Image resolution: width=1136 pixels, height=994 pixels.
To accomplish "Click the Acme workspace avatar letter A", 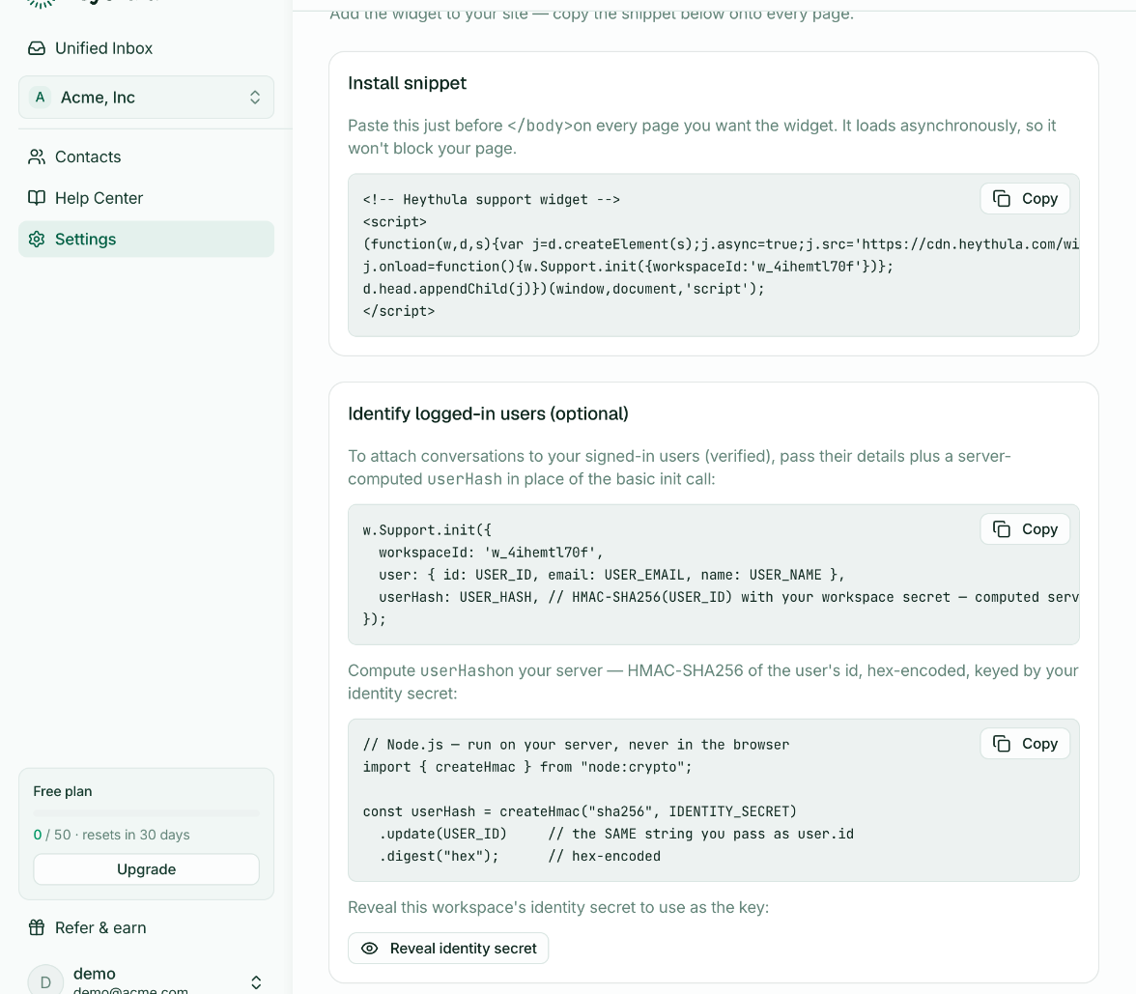I will (x=40, y=97).
